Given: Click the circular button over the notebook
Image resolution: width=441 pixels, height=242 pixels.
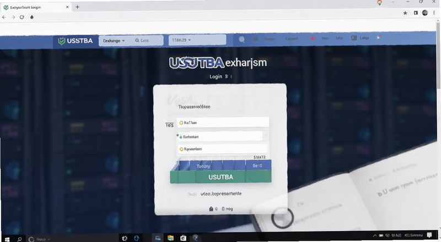Looking at the screenshot, I should (x=282, y=218).
